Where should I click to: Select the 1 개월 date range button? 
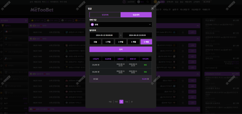(x=134, y=42)
